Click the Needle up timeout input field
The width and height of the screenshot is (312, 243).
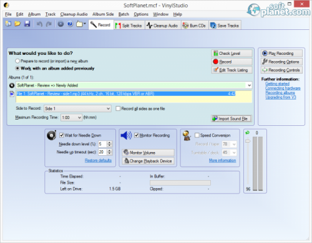pyautogui.click(x=102, y=152)
